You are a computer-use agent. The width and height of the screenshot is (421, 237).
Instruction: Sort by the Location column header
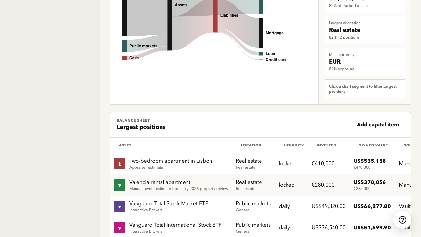(x=251, y=145)
